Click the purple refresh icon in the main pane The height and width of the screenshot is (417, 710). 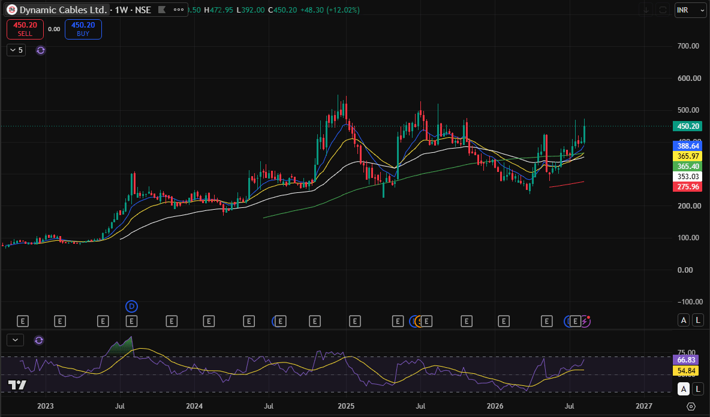[x=41, y=50]
